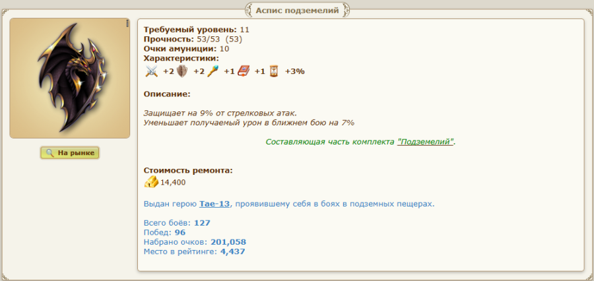594x281 pixels.
Task: Click the small marker at image's top-right corner
Action: tap(127, 24)
